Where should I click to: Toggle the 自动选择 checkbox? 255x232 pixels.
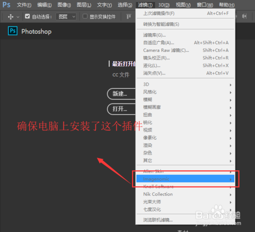click(x=27, y=16)
